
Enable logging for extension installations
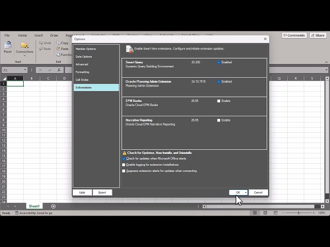click(x=124, y=165)
